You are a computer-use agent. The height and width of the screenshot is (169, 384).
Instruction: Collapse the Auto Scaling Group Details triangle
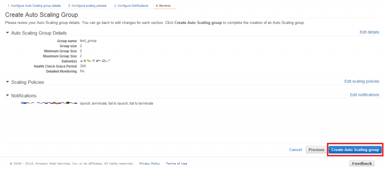7,33
